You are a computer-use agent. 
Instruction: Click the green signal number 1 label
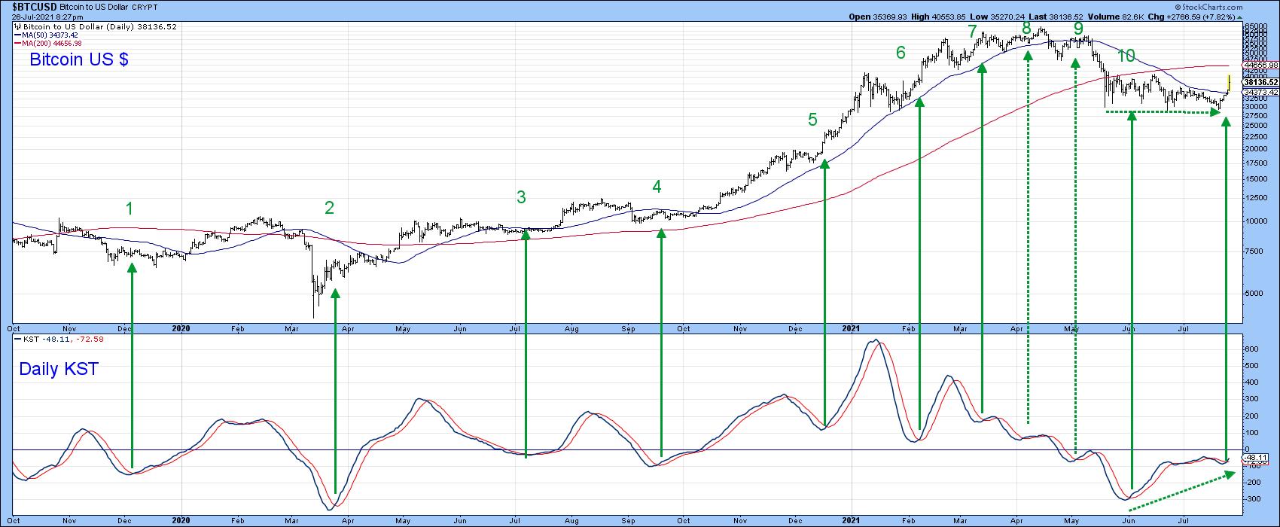coord(130,209)
